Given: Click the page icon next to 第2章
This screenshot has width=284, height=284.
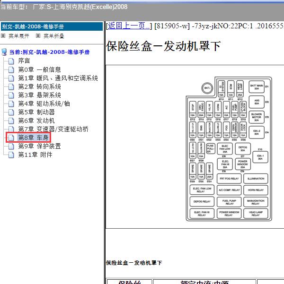Looking at the screenshot, I should click(x=11, y=87).
